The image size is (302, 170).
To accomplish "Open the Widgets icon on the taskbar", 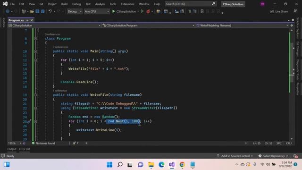I will coord(7,164).
